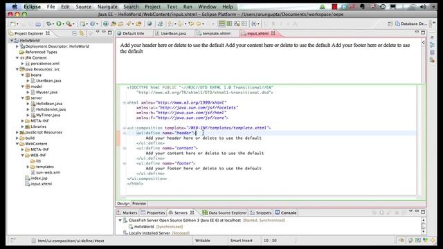The width and height of the screenshot is (443, 249).
Task: Collapse the GlassFish Server node in the Servers view
Action: coord(120,220)
